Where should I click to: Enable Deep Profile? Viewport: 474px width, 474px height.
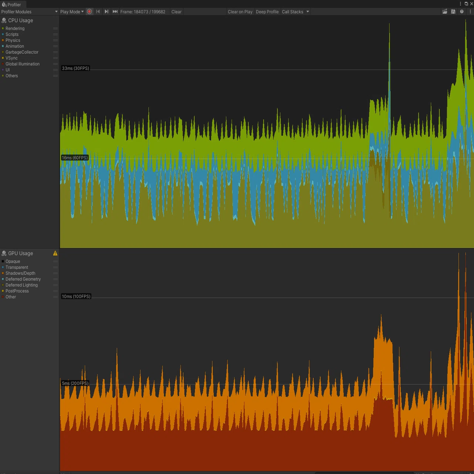(x=267, y=12)
